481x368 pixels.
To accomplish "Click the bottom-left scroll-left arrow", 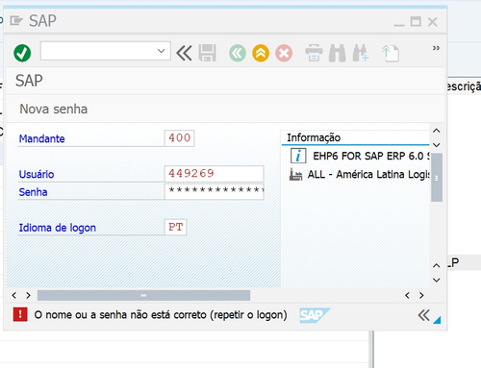I will point(13,295).
